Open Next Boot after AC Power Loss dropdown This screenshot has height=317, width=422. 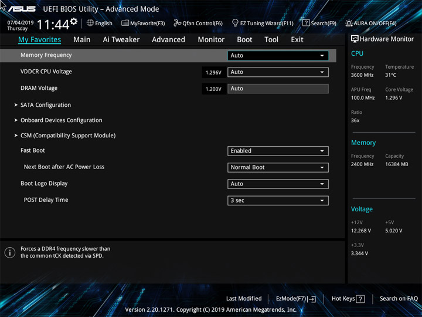coord(278,167)
